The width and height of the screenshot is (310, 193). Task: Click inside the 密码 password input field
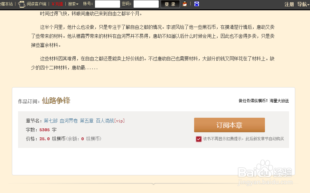pyautogui.click(x=146, y=4)
